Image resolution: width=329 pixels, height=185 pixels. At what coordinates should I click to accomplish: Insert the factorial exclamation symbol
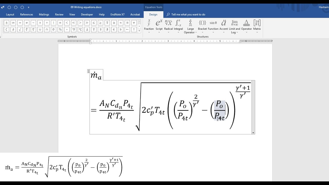coord(53,23)
